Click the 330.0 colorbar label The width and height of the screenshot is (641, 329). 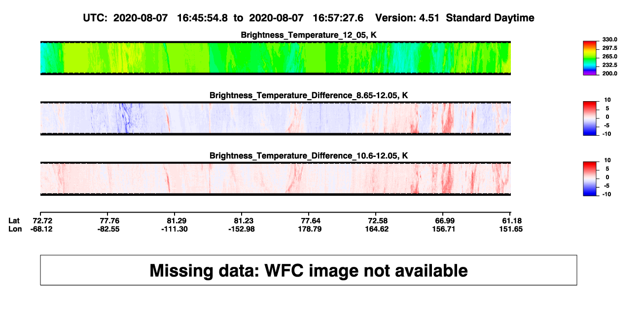pyautogui.click(x=610, y=40)
